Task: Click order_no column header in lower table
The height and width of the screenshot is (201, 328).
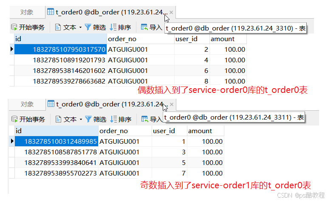Action: pyautogui.click(x=125, y=131)
